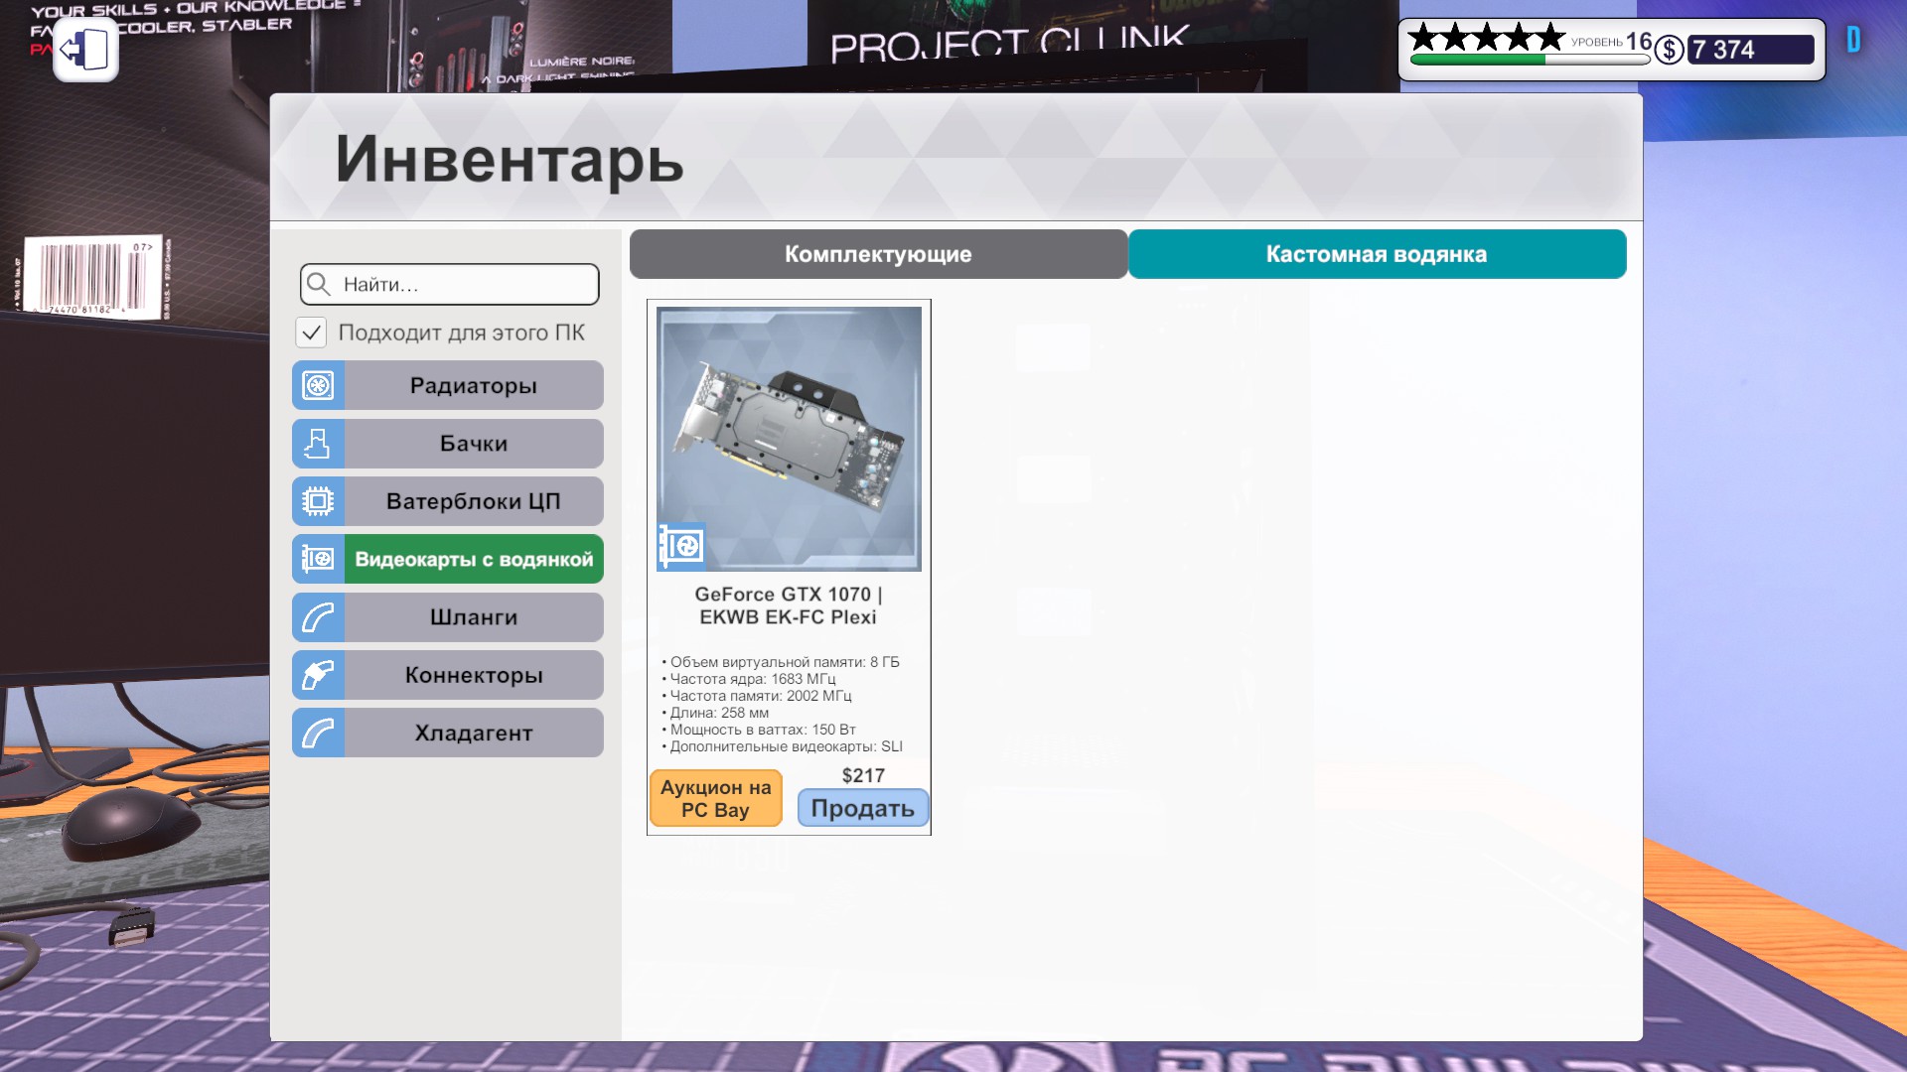Click the exit door icon top-left
1907x1072 pixels.
85,49
